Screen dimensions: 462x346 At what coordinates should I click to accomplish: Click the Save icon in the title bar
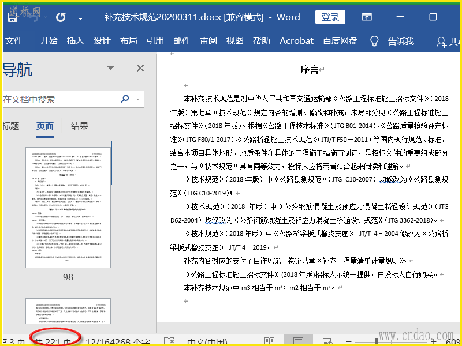click(13, 17)
